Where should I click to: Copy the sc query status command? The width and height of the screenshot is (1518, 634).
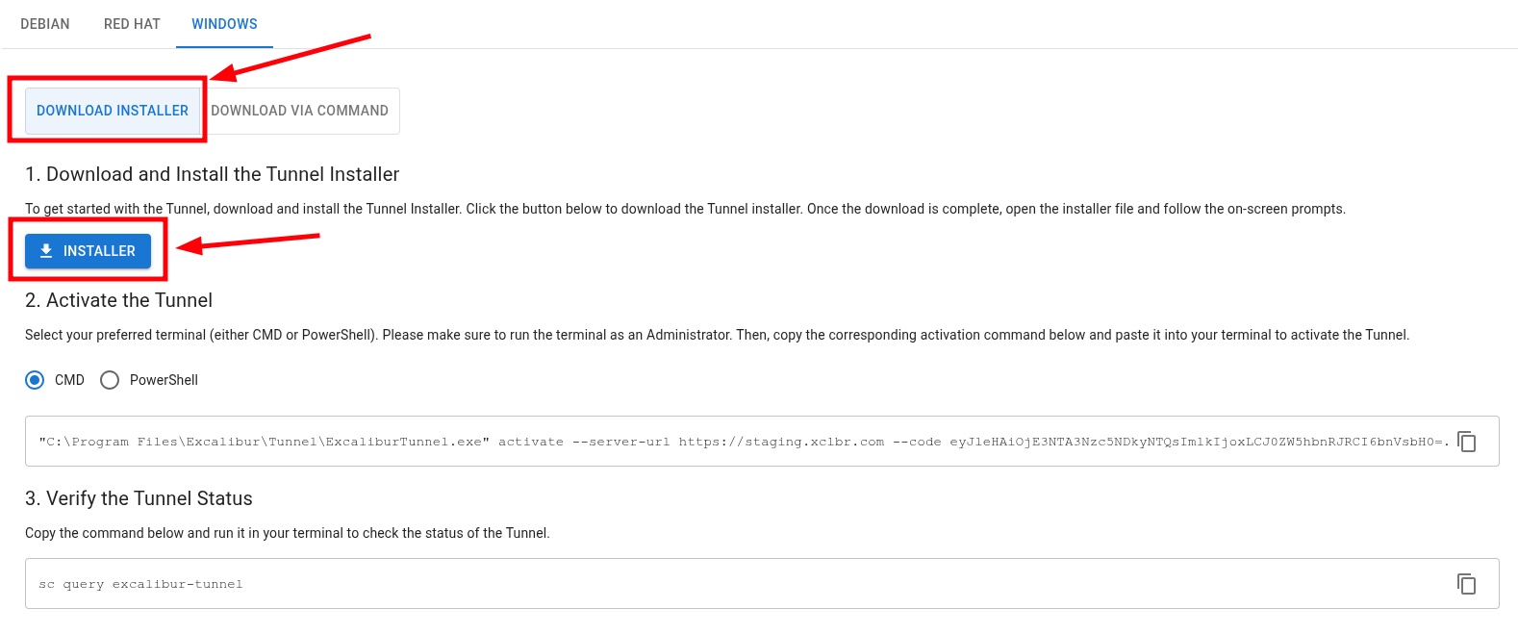(x=1466, y=584)
